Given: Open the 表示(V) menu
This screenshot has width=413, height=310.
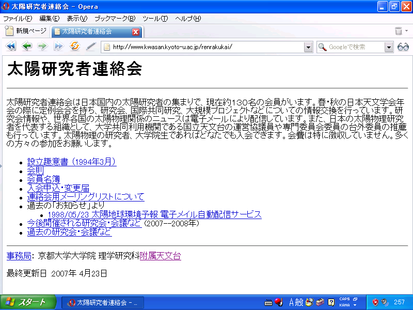Looking at the screenshot, I should point(77,19).
